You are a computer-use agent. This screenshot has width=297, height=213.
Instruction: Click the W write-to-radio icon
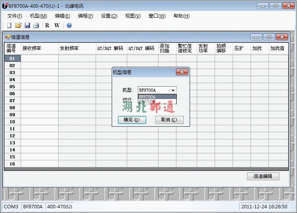click(x=57, y=26)
